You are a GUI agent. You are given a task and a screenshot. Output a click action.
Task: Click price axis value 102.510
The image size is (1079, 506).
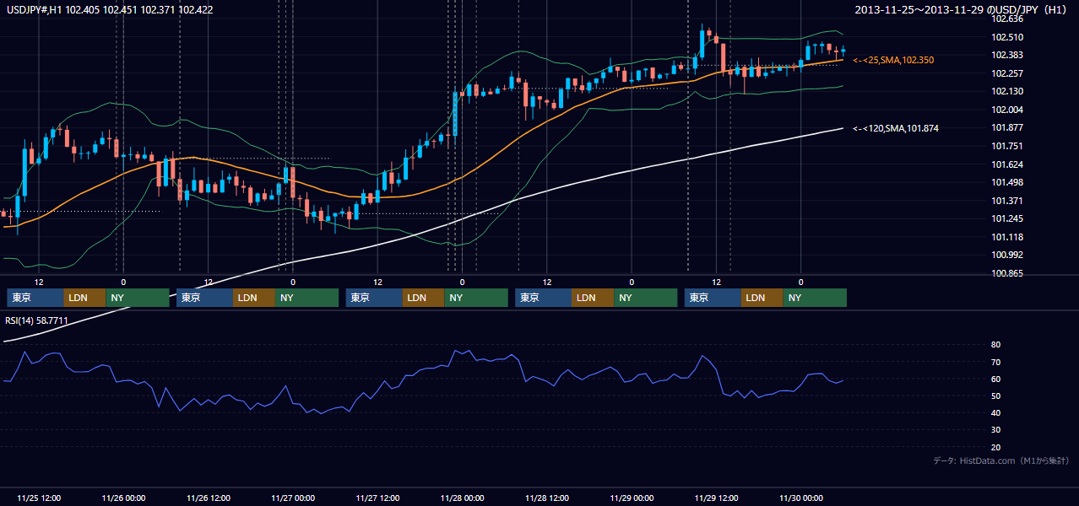[x=1007, y=37]
